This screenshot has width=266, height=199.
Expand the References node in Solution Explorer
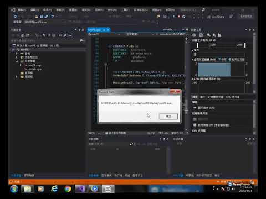coord(17,54)
